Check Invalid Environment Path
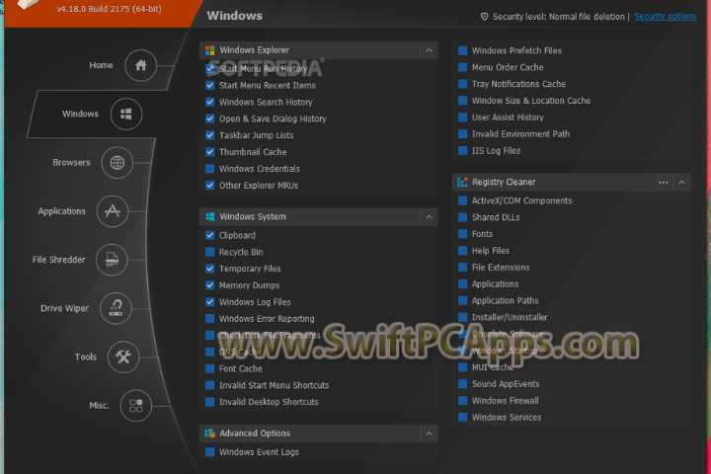 [462, 134]
